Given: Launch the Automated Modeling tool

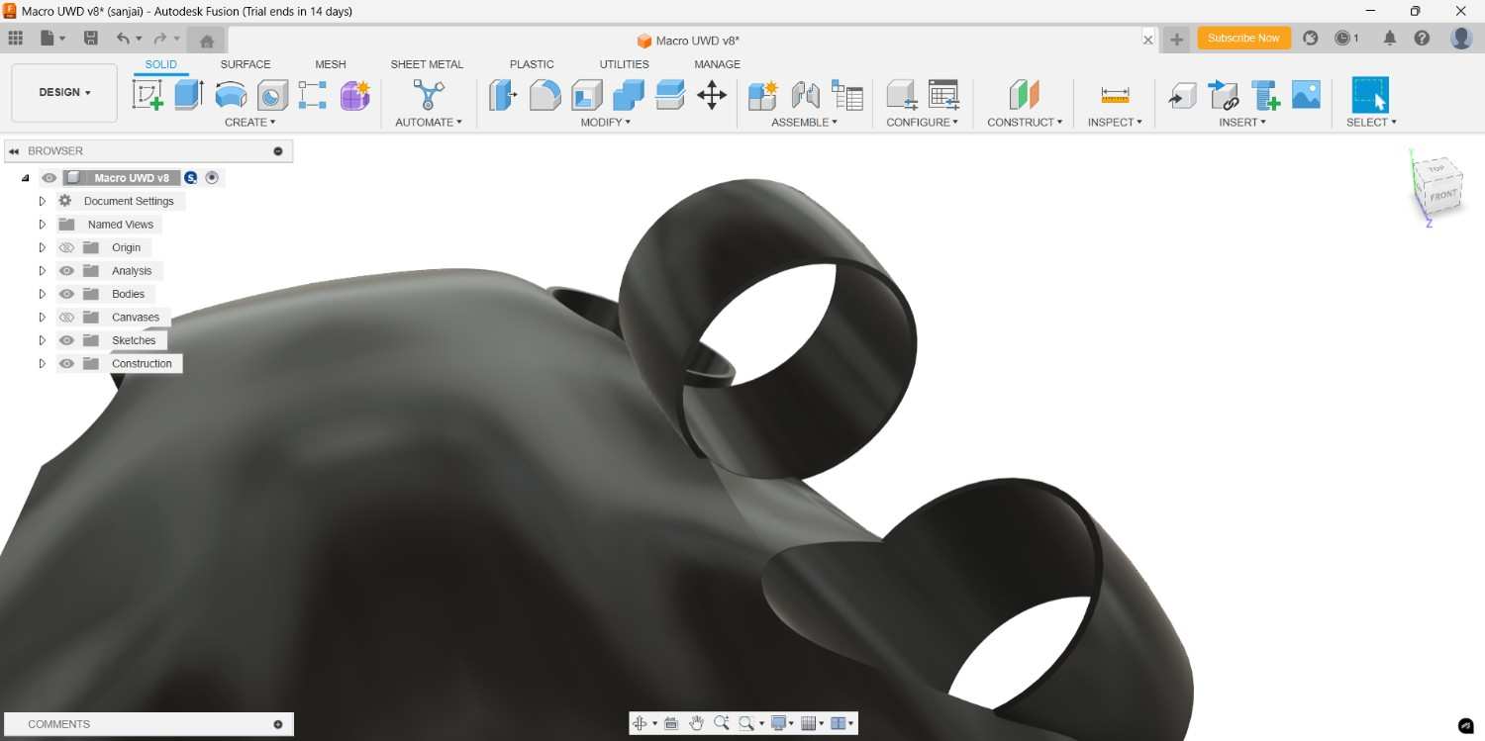Looking at the screenshot, I should click(x=429, y=95).
